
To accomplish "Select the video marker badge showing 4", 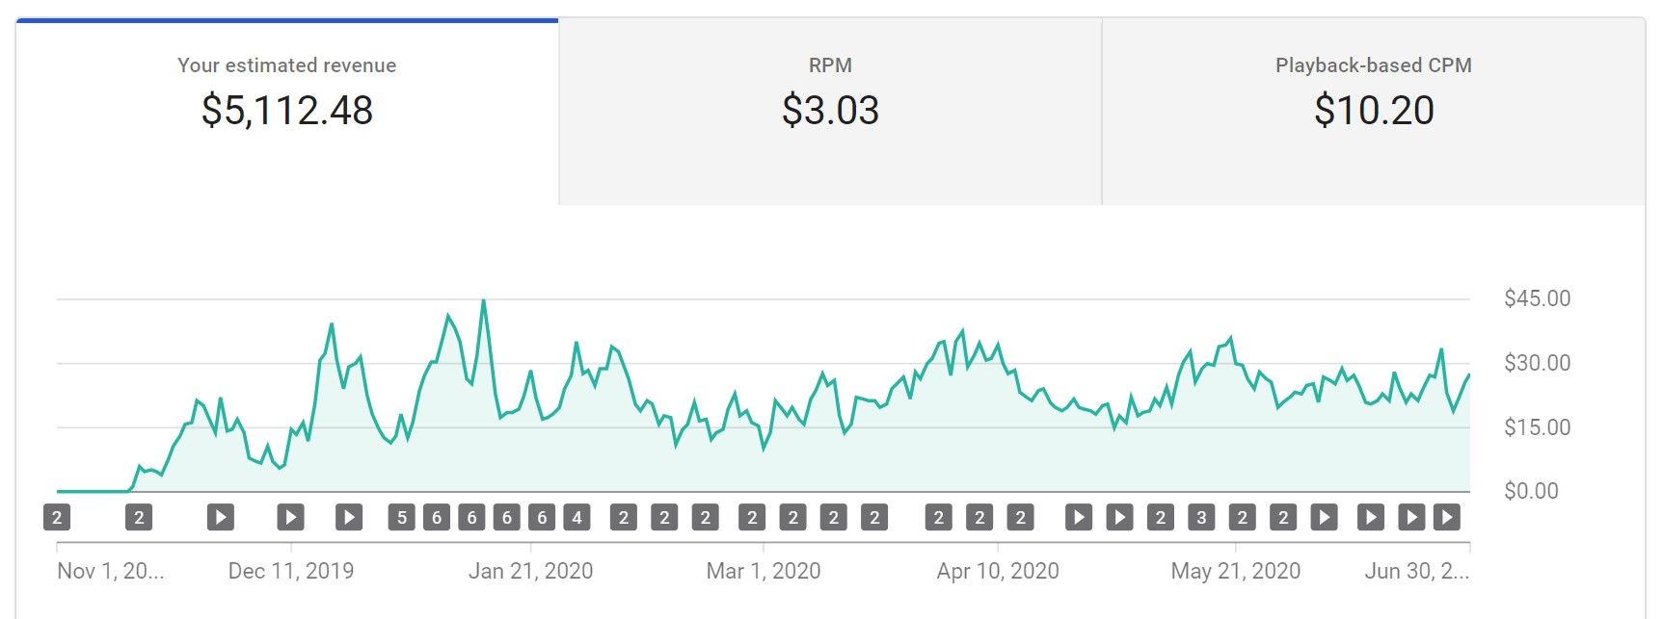I will tap(577, 518).
